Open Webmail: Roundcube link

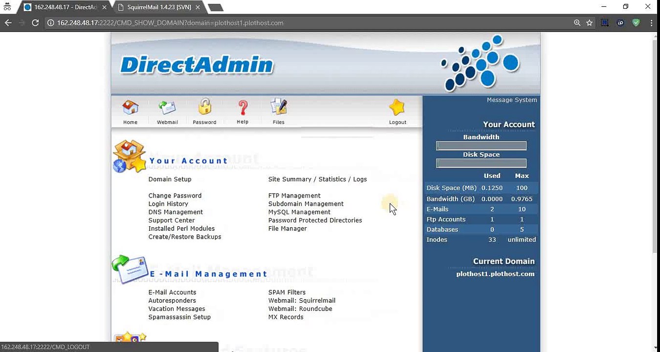(x=300, y=309)
